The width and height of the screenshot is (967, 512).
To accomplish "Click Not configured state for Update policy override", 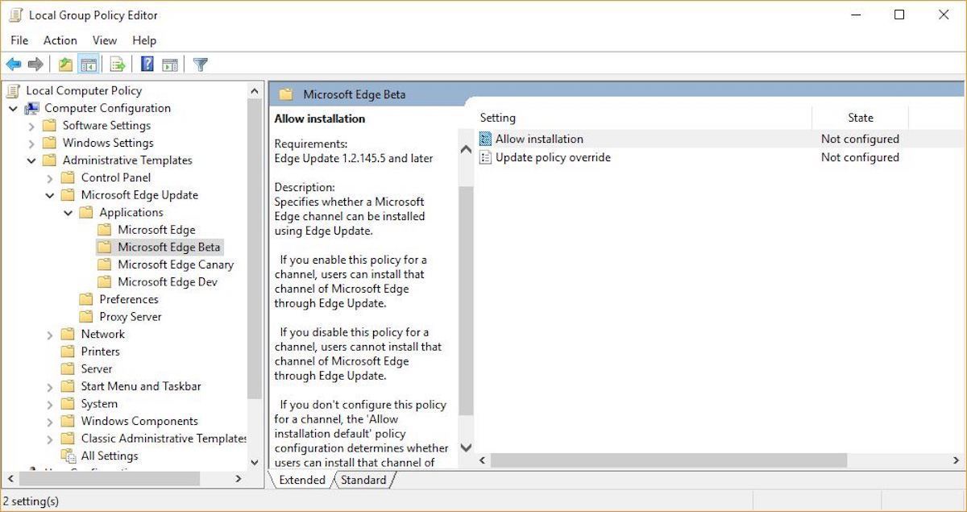I will 860,157.
